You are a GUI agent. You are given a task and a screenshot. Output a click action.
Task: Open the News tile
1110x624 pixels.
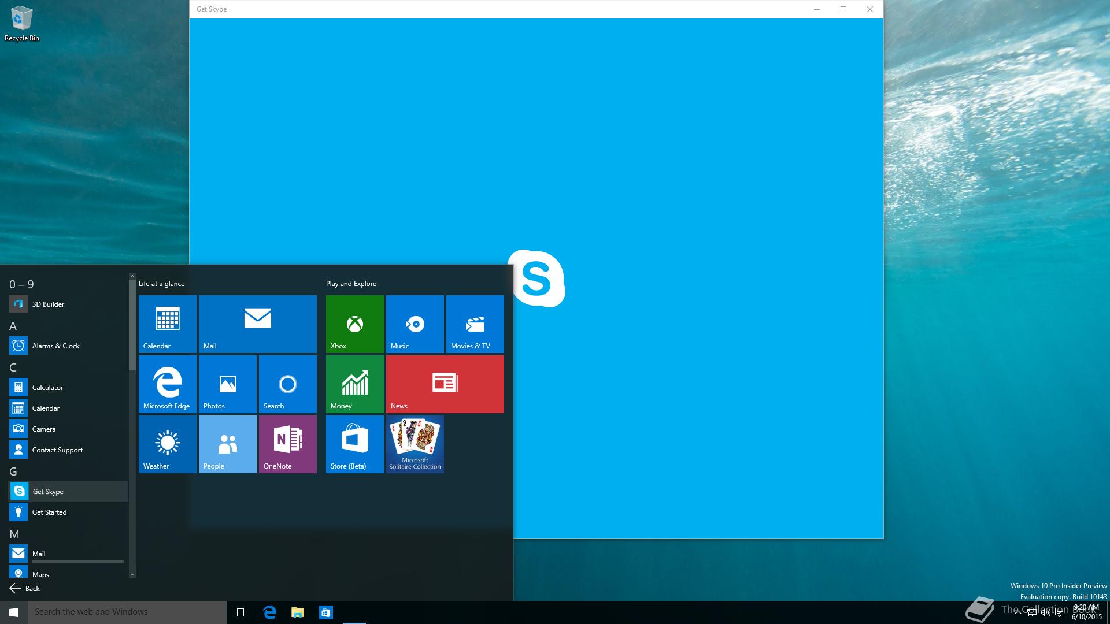click(x=445, y=384)
